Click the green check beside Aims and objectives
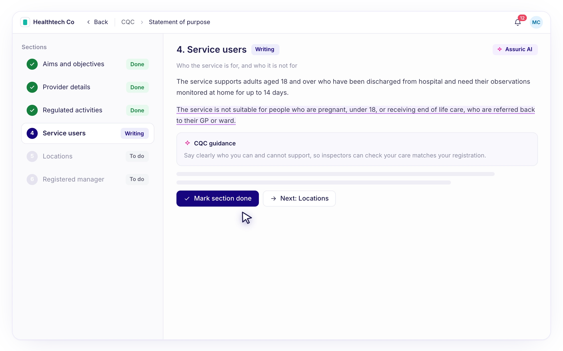 (x=32, y=64)
